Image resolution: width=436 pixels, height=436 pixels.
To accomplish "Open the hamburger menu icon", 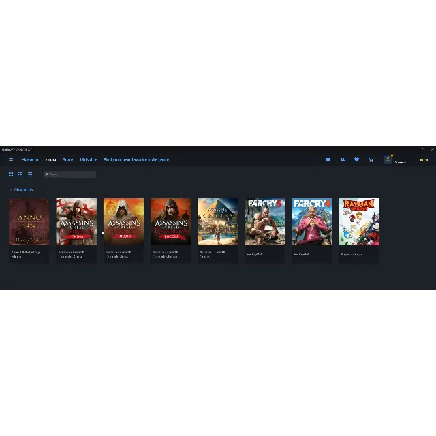I will click(11, 159).
